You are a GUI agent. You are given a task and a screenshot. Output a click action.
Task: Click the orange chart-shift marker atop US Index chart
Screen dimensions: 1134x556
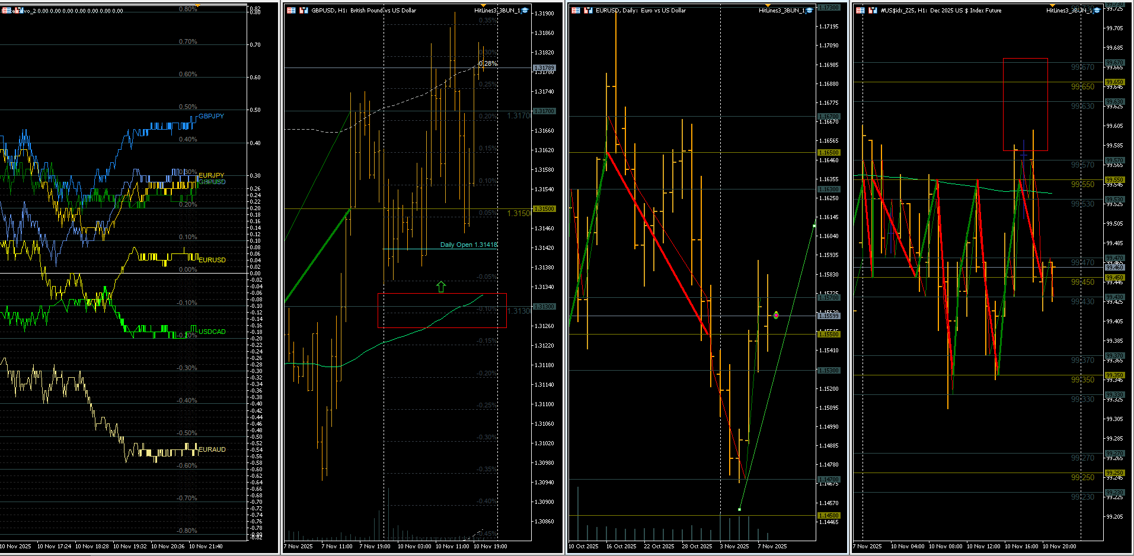(x=1052, y=5)
